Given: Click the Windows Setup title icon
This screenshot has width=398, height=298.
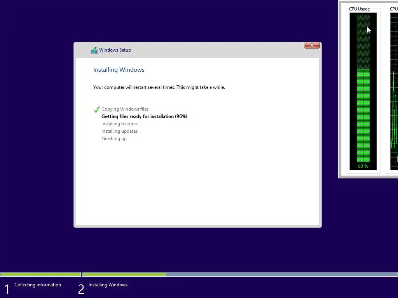Looking at the screenshot, I should (94, 50).
